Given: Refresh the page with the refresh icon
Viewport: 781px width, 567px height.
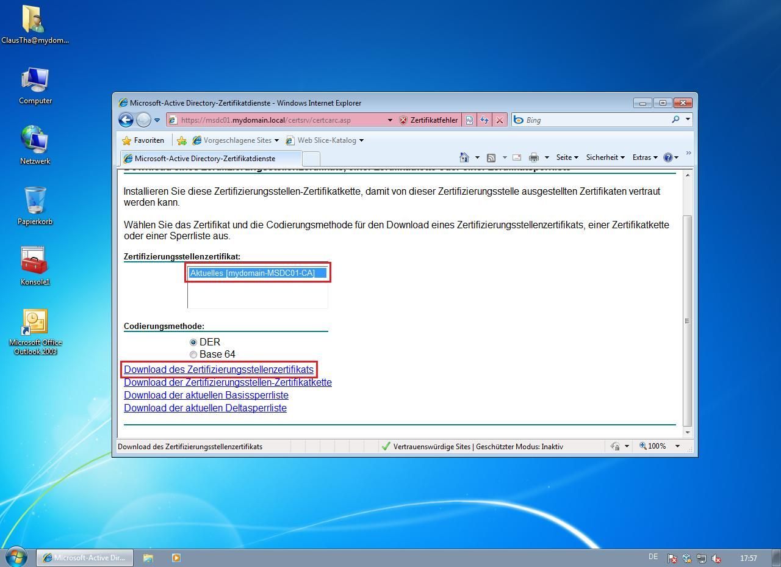Looking at the screenshot, I should pyautogui.click(x=484, y=120).
